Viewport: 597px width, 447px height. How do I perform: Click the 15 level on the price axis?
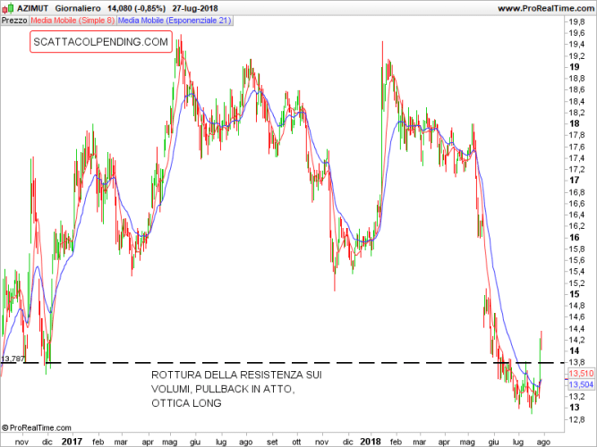[x=574, y=294]
